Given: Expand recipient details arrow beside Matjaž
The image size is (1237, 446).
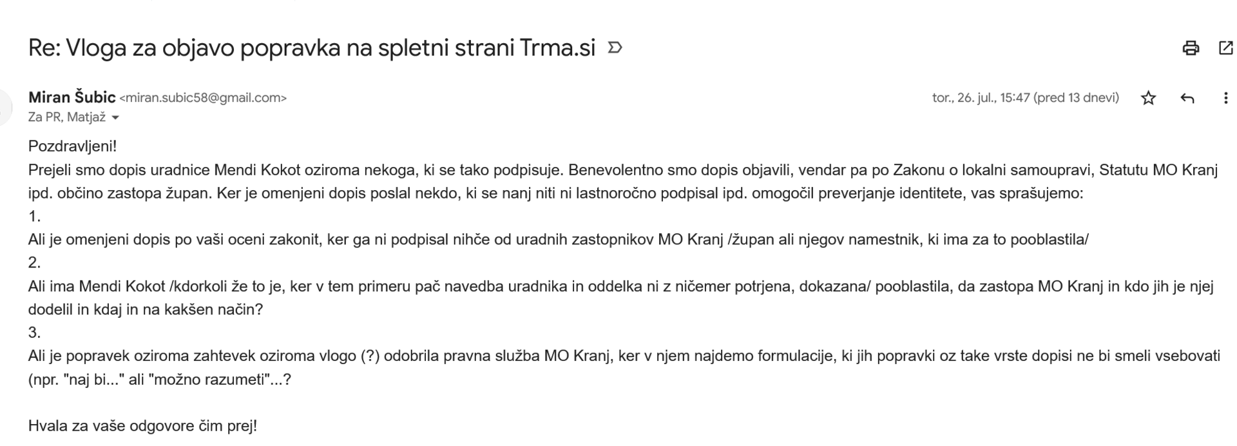Looking at the screenshot, I should (x=115, y=118).
